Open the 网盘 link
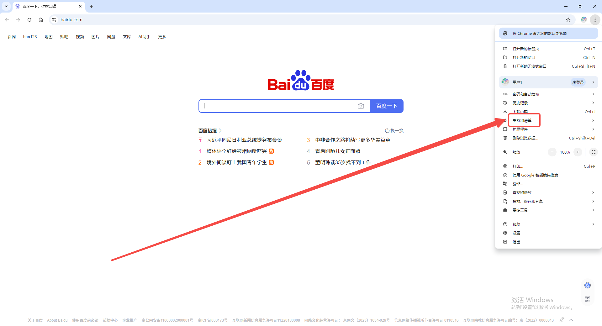The image size is (602, 326). pos(111,37)
